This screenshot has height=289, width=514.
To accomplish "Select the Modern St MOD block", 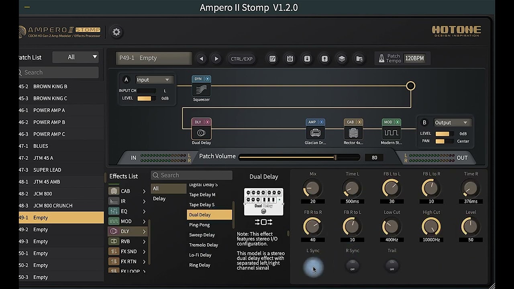I will [392, 132].
